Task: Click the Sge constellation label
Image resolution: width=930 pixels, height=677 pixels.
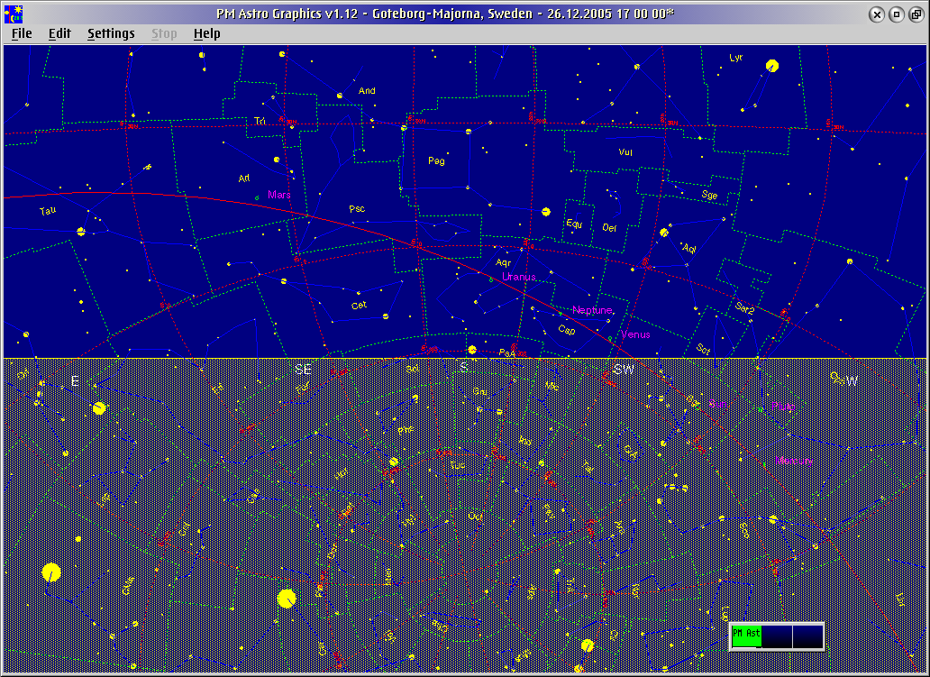Action: (x=709, y=195)
